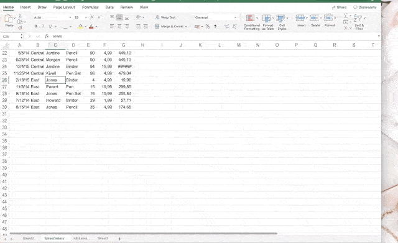Open Sort & Filter
Screen dimensions: 398x243
click(359, 22)
